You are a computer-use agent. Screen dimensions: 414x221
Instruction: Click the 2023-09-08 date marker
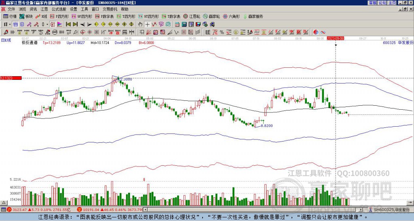coord(335,38)
